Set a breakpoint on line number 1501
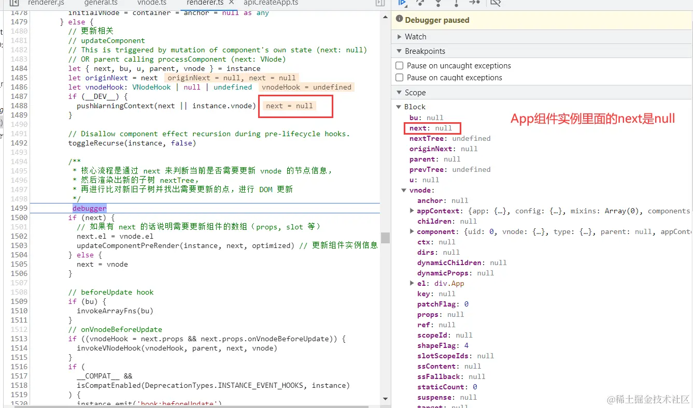This screenshot has height=408, width=693. click(x=19, y=227)
